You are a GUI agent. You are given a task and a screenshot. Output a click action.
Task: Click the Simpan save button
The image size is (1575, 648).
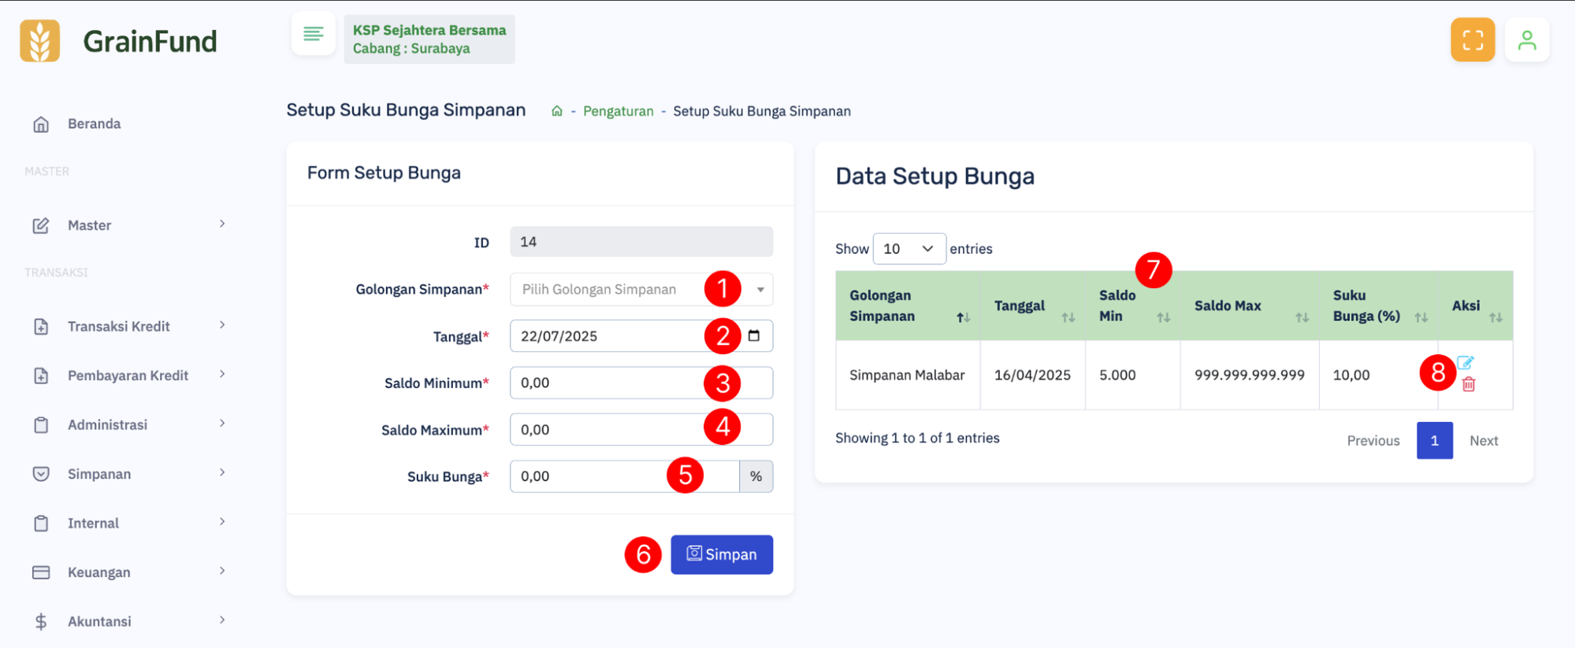pyautogui.click(x=722, y=554)
